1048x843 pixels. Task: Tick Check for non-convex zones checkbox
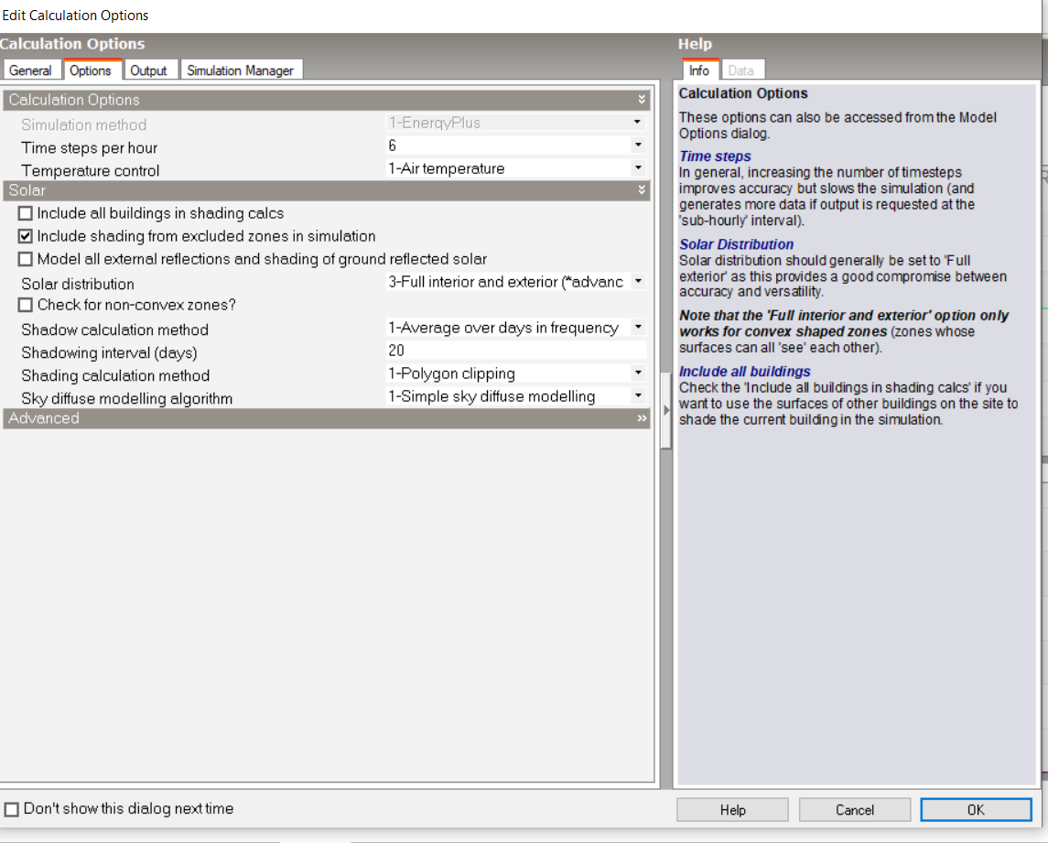coord(26,305)
